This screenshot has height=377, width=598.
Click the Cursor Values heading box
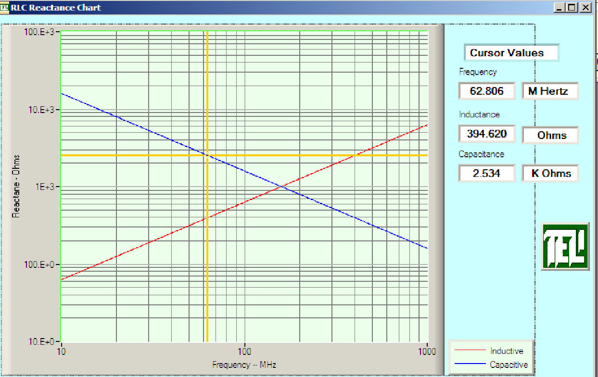pyautogui.click(x=511, y=53)
